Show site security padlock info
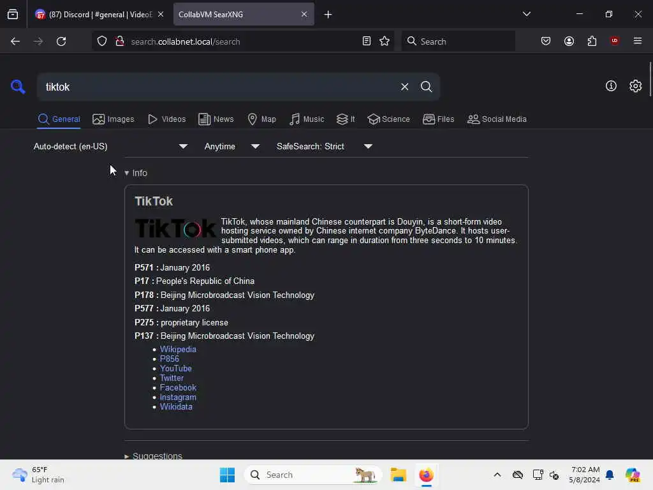This screenshot has height=490, width=653. click(119, 41)
